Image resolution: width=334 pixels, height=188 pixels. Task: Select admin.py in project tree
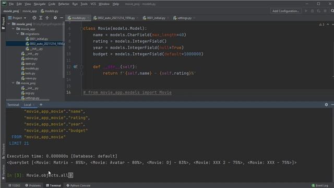coord(29,58)
